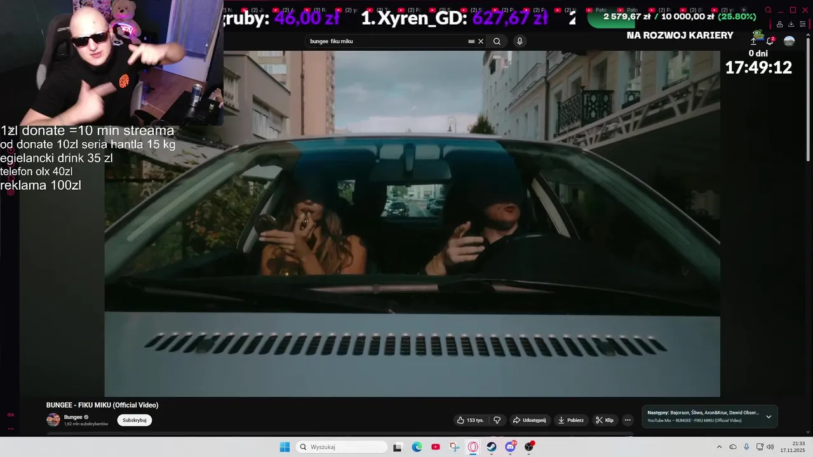
Task: Open the YouTube account avatar menu
Action: [789, 41]
